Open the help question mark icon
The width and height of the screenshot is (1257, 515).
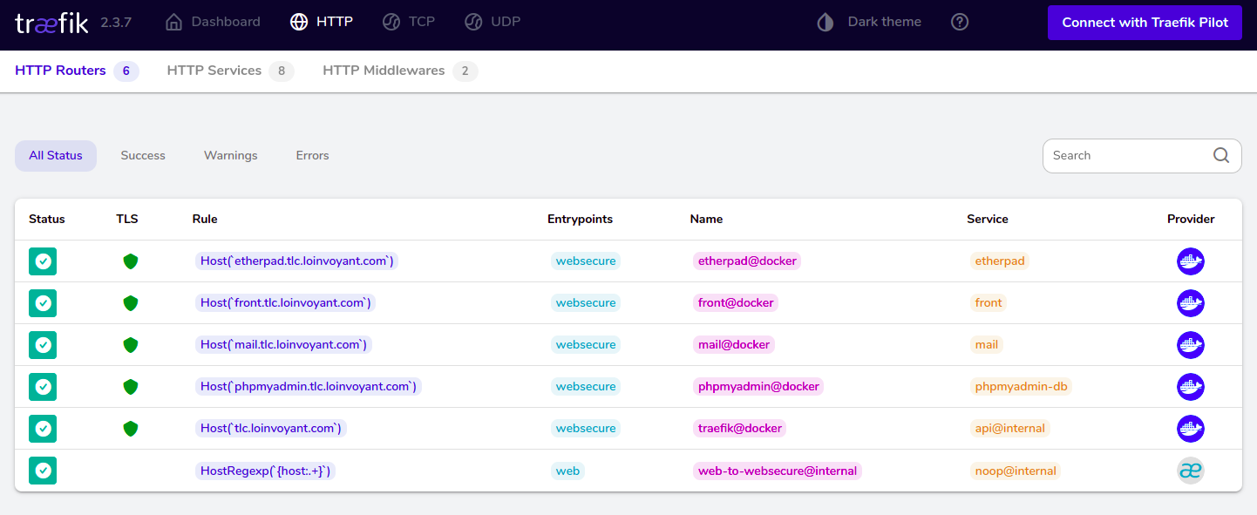click(x=960, y=22)
